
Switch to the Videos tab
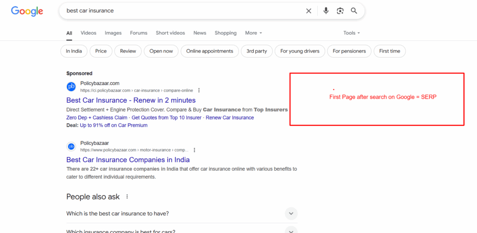coord(88,33)
